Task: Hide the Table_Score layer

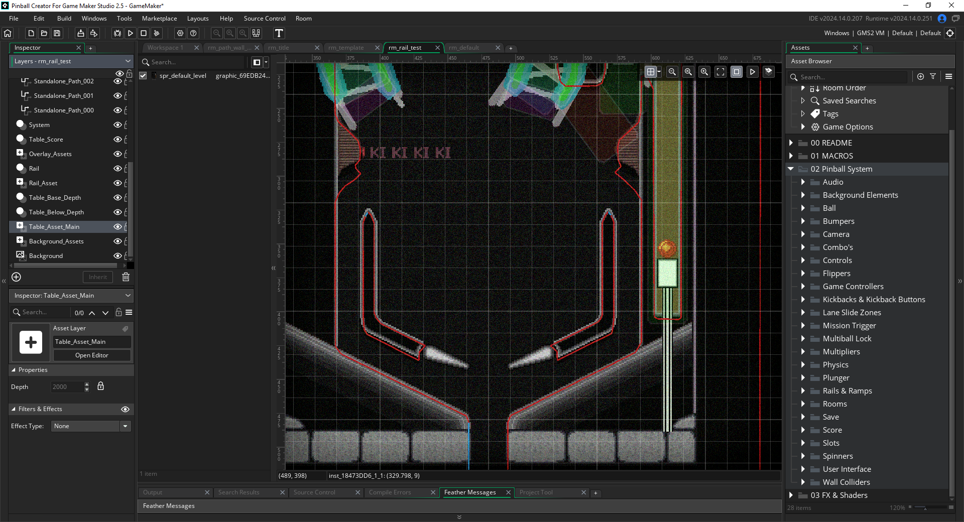Action: [x=118, y=140]
